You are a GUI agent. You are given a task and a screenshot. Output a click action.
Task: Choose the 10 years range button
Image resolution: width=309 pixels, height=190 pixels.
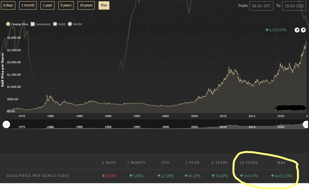pyautogui.click(x=86, y=5)
